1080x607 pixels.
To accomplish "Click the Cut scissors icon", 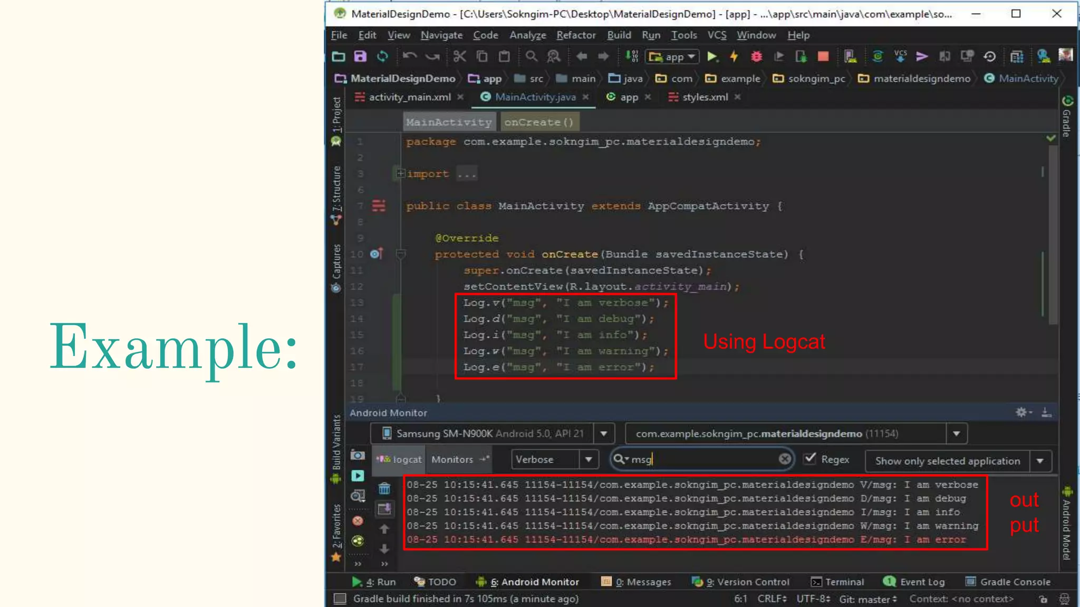I will tap(459, 56).
